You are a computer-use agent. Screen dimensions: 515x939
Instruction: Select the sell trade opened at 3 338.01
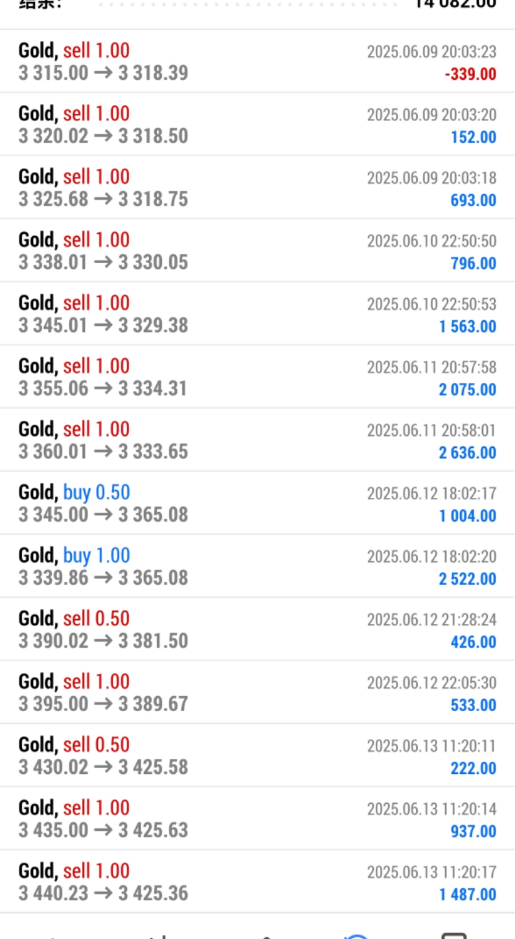click(257, 251)
